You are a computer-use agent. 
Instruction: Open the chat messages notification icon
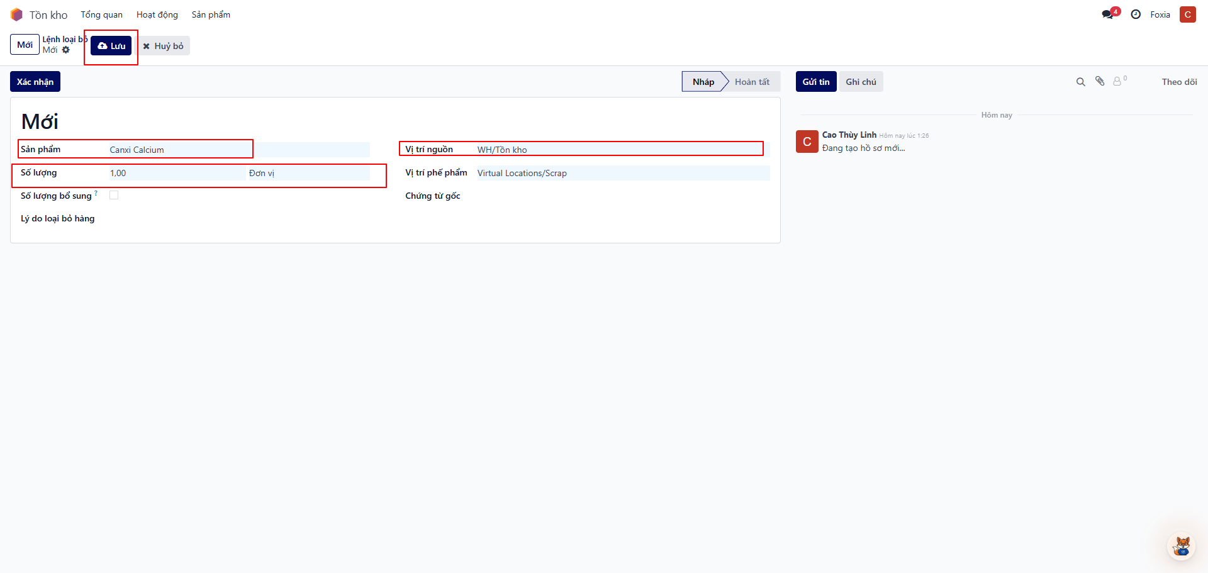1108,14
